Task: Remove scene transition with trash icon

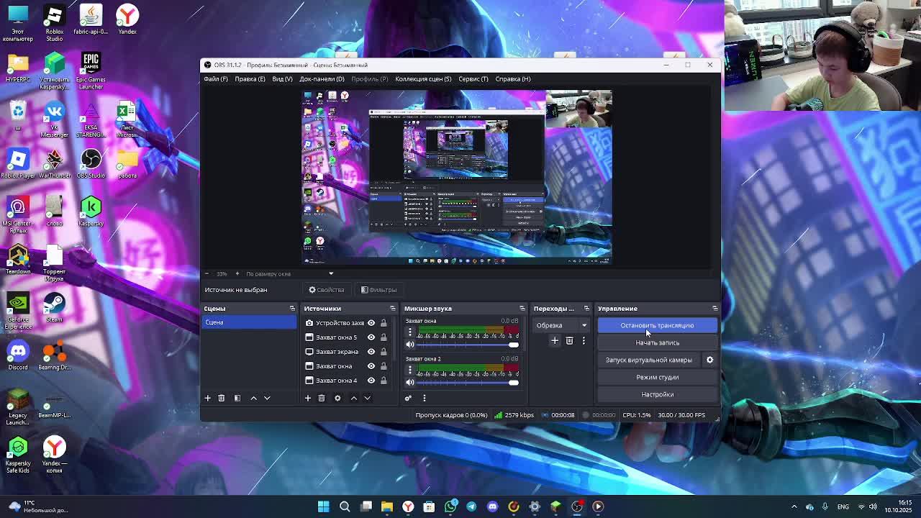Action: 569,340
